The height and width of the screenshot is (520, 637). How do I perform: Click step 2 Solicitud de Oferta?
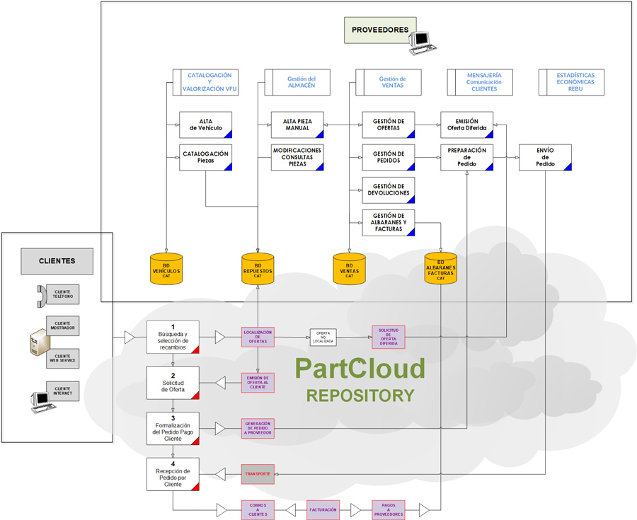(173, 383)
